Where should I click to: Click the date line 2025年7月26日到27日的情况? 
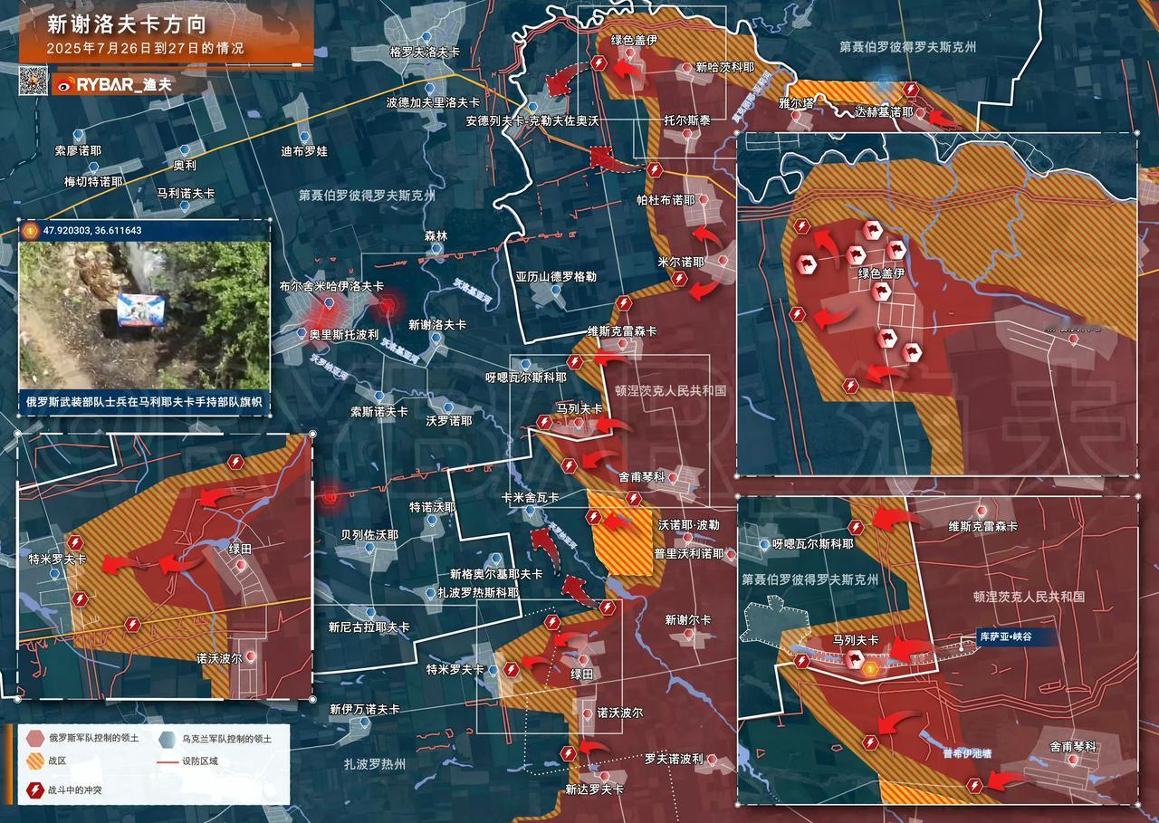[145, 49]
